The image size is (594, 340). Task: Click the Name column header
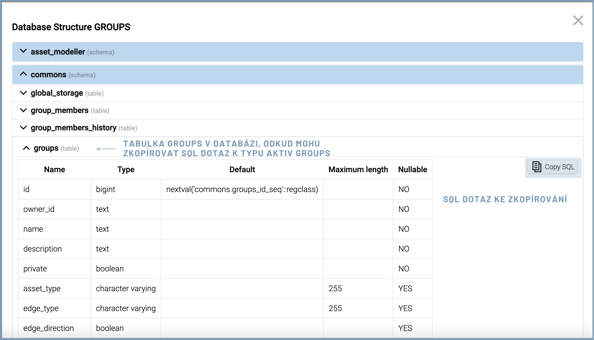tap(54, 169)
